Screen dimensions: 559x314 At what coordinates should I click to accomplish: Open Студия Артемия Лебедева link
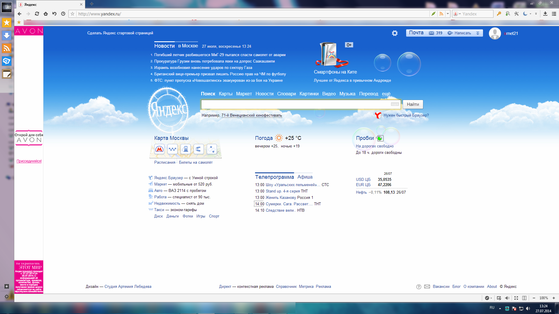pyautogui.click(x=128, y=287)
